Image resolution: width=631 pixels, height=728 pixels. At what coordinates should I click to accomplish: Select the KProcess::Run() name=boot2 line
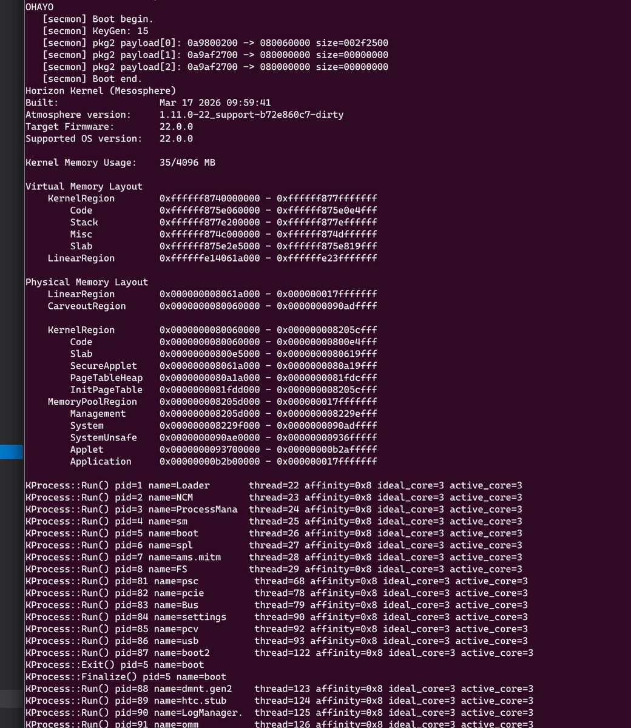tap(280, 653)
